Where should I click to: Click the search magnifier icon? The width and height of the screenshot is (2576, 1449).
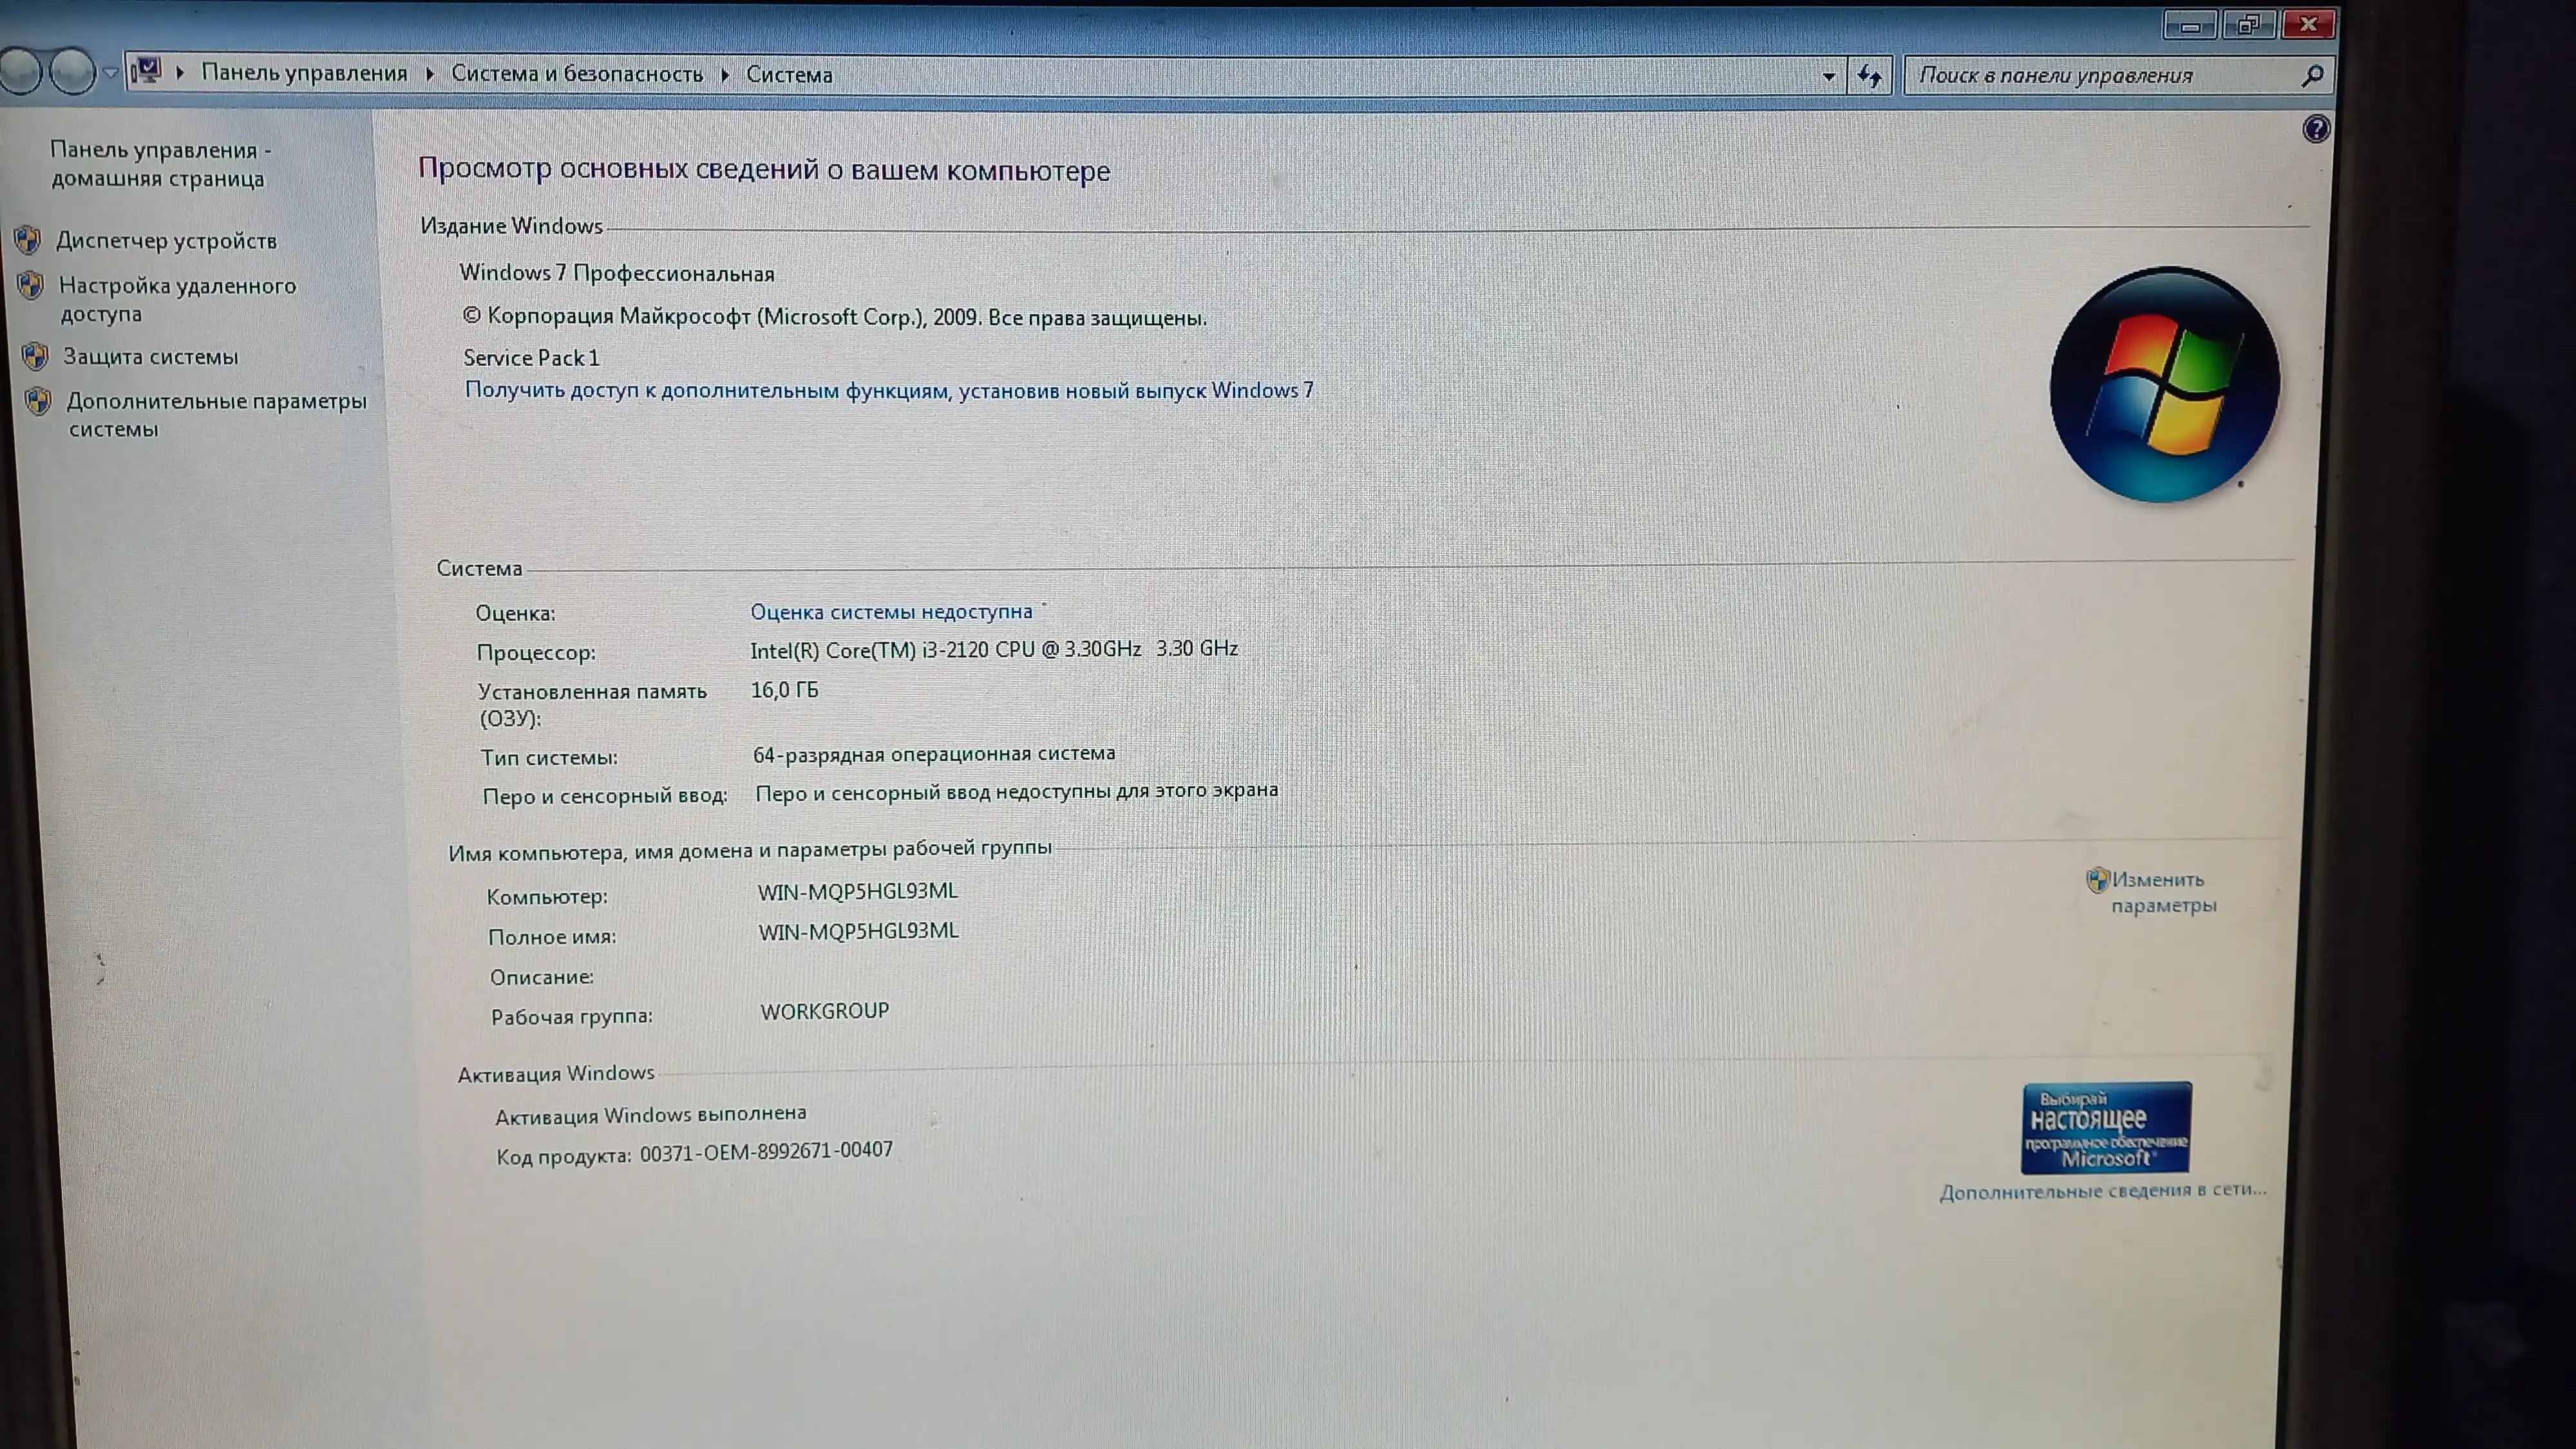[2312, 76]
